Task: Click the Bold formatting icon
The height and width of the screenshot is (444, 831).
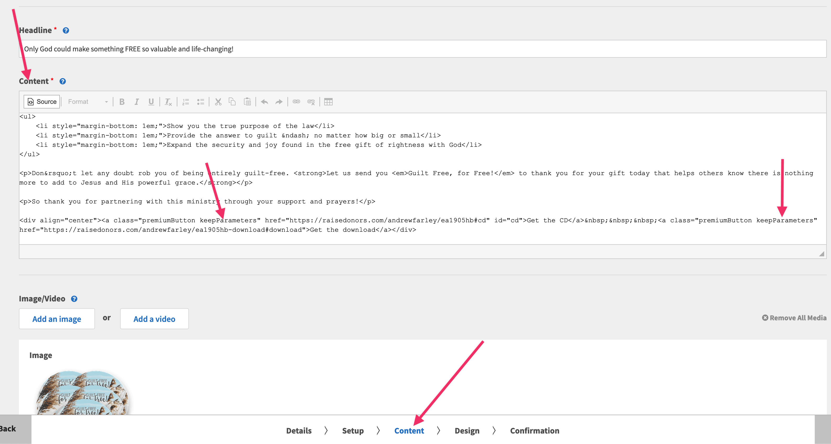Action: [x=122, y=102]
